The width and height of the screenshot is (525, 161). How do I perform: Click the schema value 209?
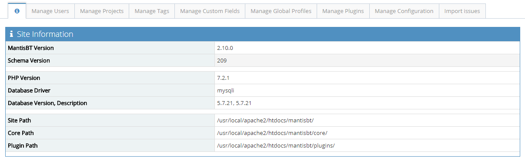tap(222, 60)
